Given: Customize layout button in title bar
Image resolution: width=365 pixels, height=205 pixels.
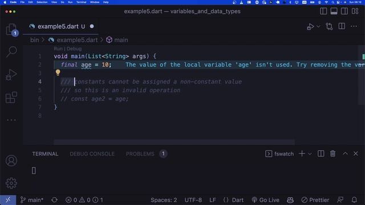Looking at the screenshot, I should (x=355, y=11).
